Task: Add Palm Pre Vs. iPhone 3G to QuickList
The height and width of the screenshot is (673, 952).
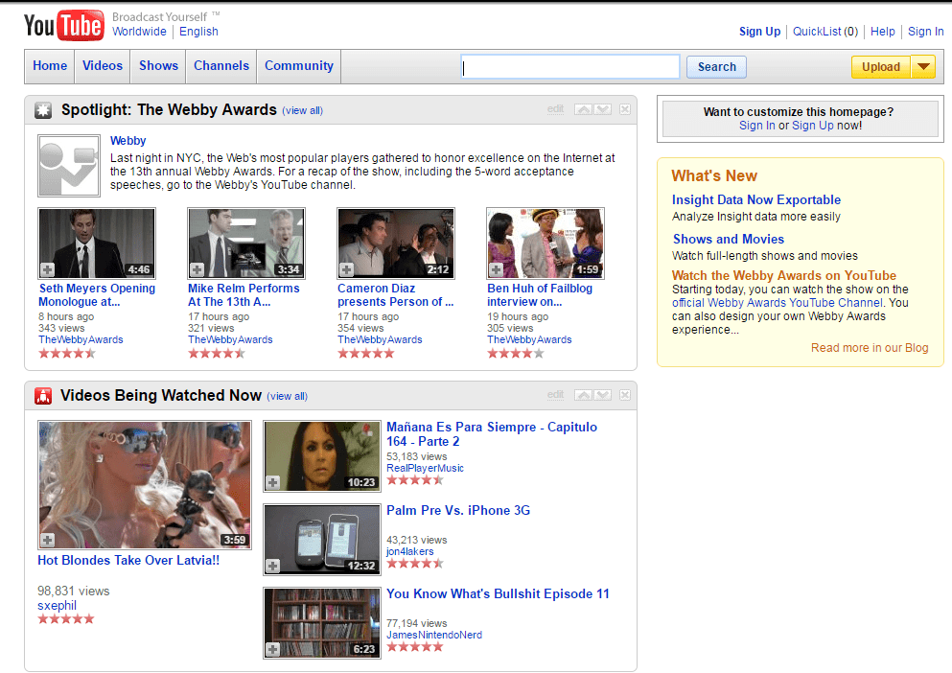Action: [273, 566]
